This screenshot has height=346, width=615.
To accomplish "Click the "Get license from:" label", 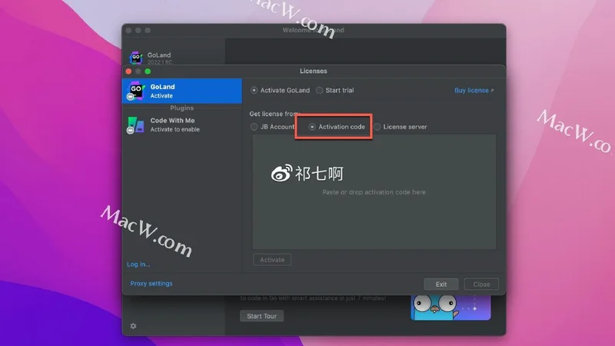I will click(x=274, y=114).
